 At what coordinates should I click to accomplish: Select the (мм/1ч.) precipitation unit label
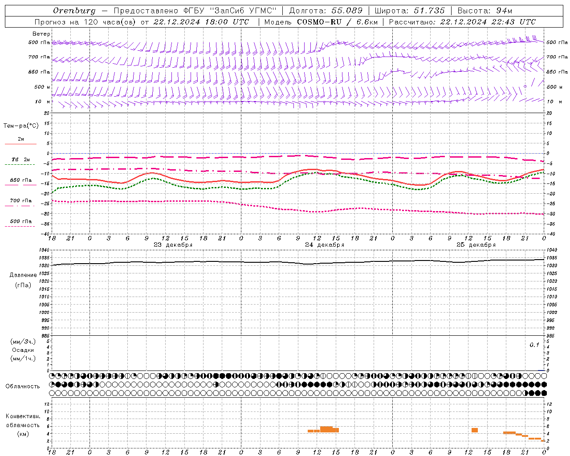coord(23,358)
